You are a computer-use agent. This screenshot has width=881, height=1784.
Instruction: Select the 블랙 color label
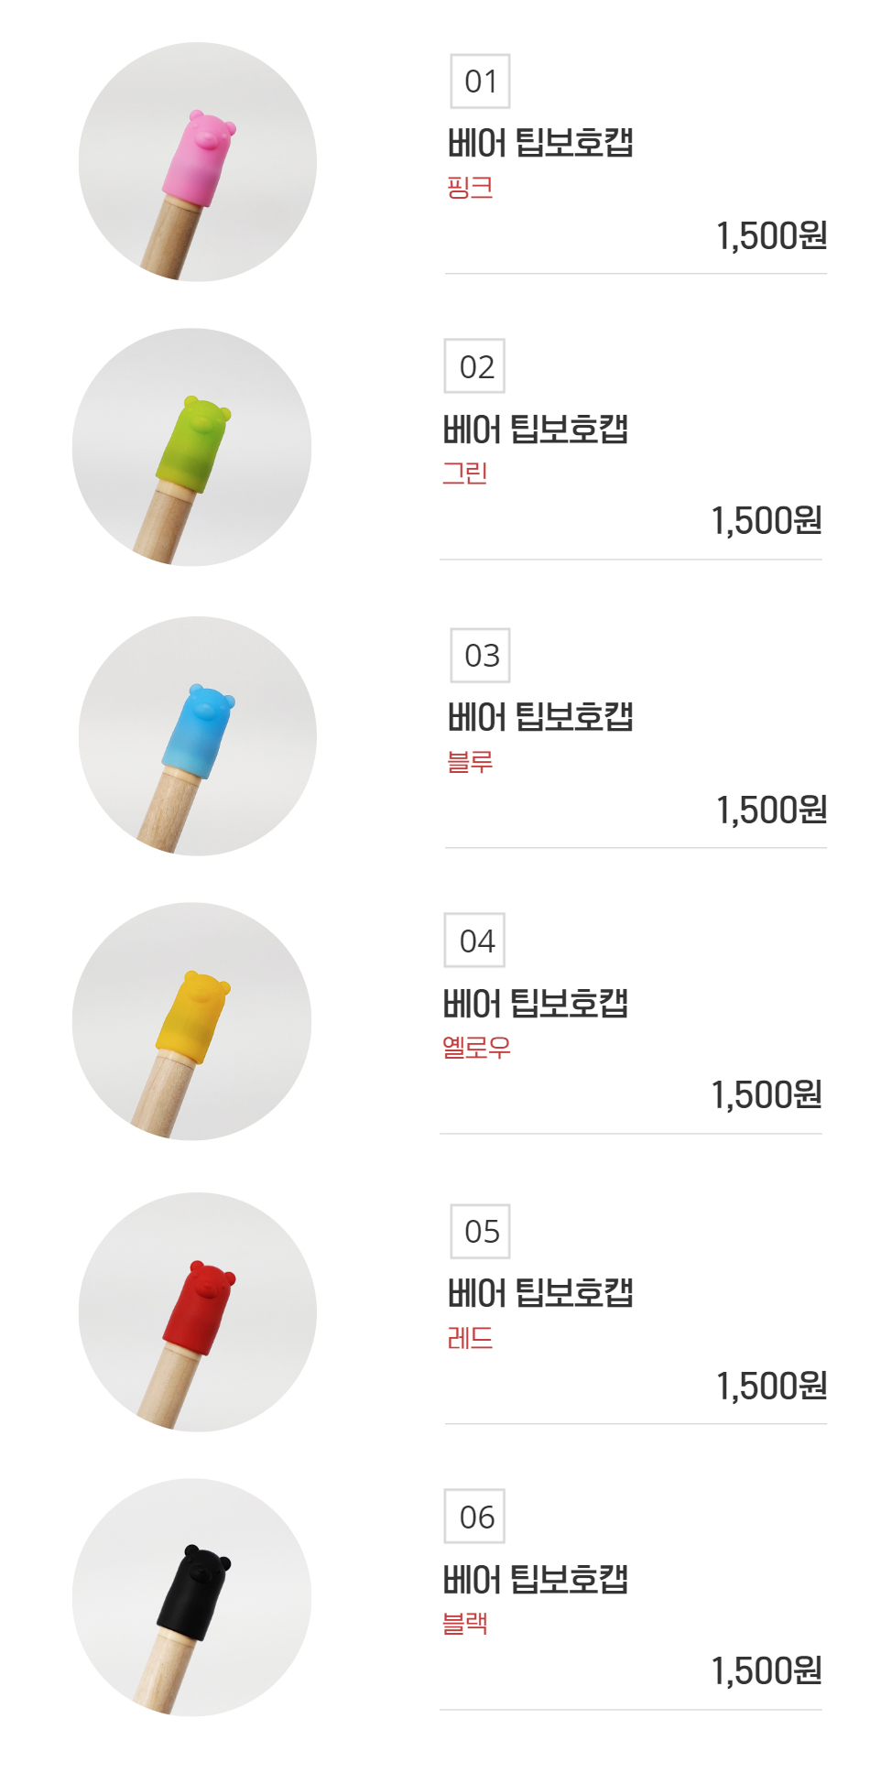click(464, 1624)
